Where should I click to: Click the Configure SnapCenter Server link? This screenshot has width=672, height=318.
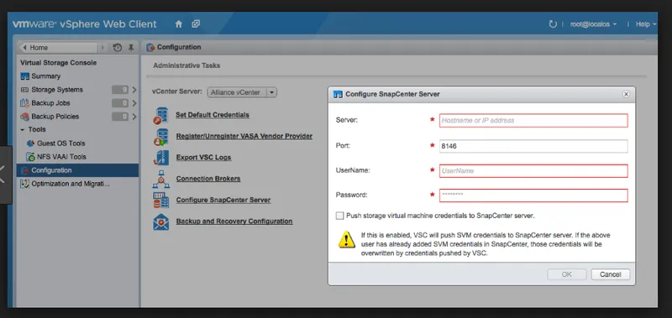point(223,200)
